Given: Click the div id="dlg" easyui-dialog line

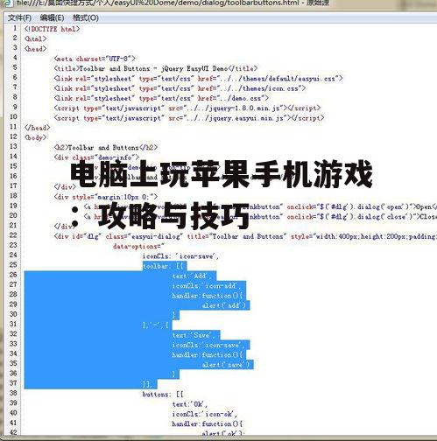Looking at the screenshot, I should (x=245, y=236).
